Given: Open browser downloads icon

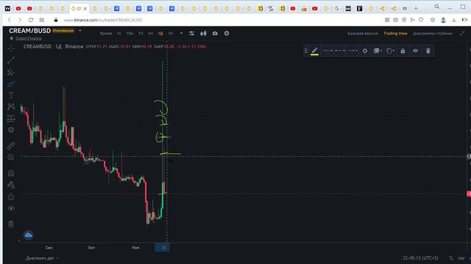Looking at the screenshot, I should pyautogui.click(x=454, y=20).
